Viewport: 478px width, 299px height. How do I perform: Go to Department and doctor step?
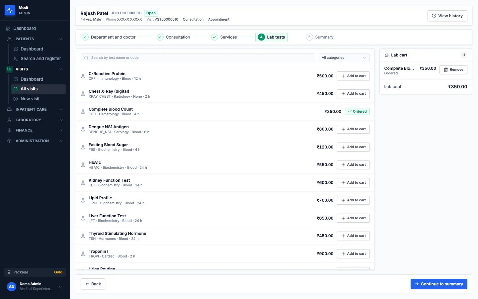pos(109,37)
